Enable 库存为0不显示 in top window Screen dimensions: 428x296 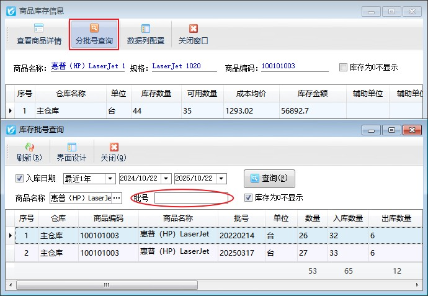tap(343, 68)
